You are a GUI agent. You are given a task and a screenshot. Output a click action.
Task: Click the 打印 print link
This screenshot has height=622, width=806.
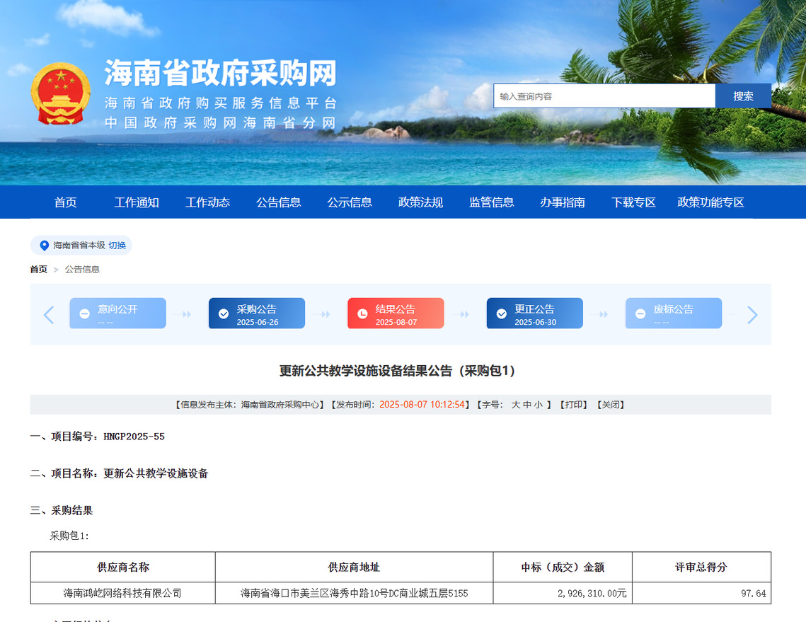(x=573, y=405)
